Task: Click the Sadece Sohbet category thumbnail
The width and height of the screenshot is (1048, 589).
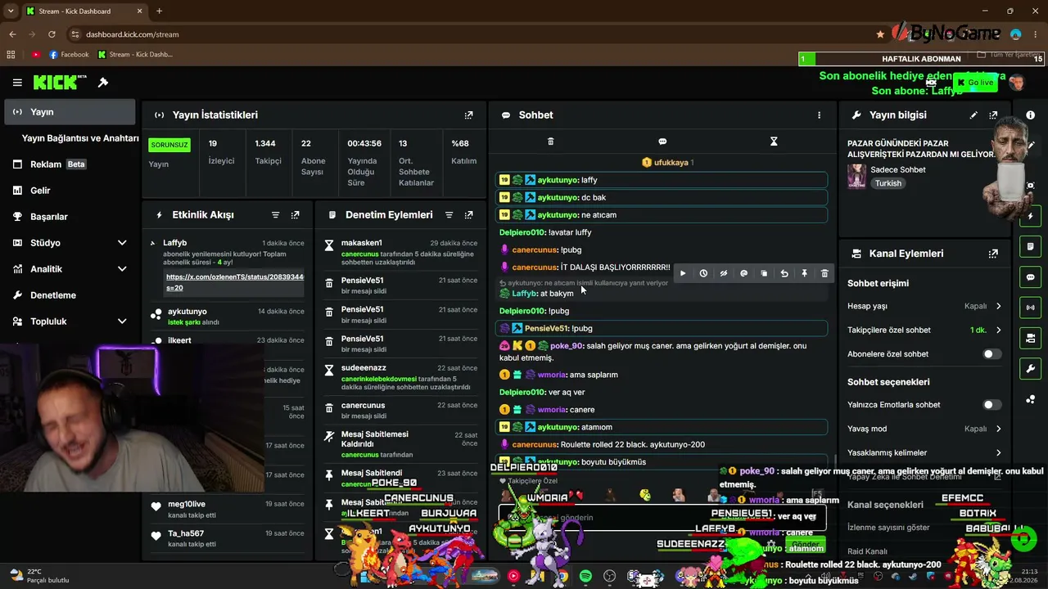Action: click(857, 176)
